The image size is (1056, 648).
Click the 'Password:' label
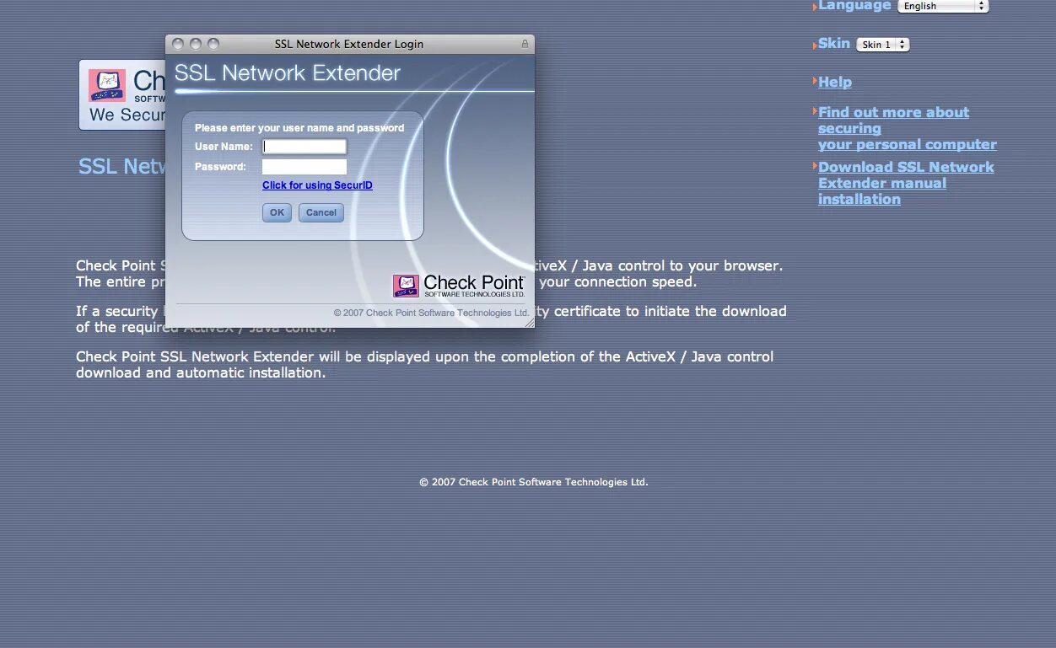coord(220,167)
